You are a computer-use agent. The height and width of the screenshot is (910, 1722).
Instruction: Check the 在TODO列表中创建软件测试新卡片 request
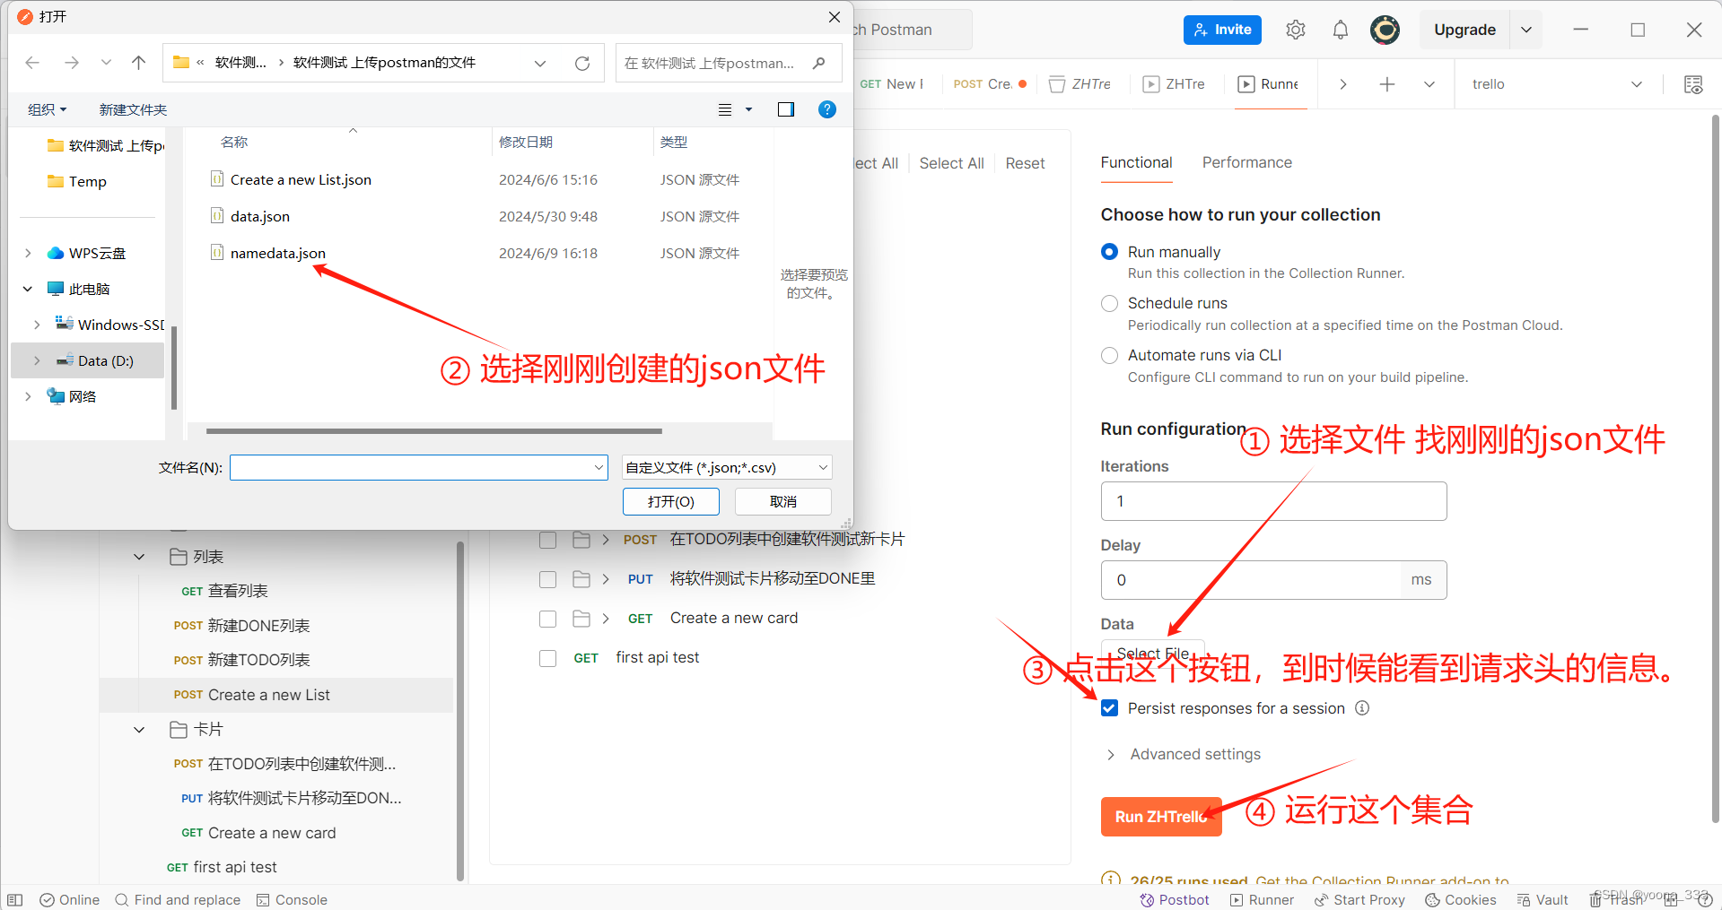tap(547, 540)
